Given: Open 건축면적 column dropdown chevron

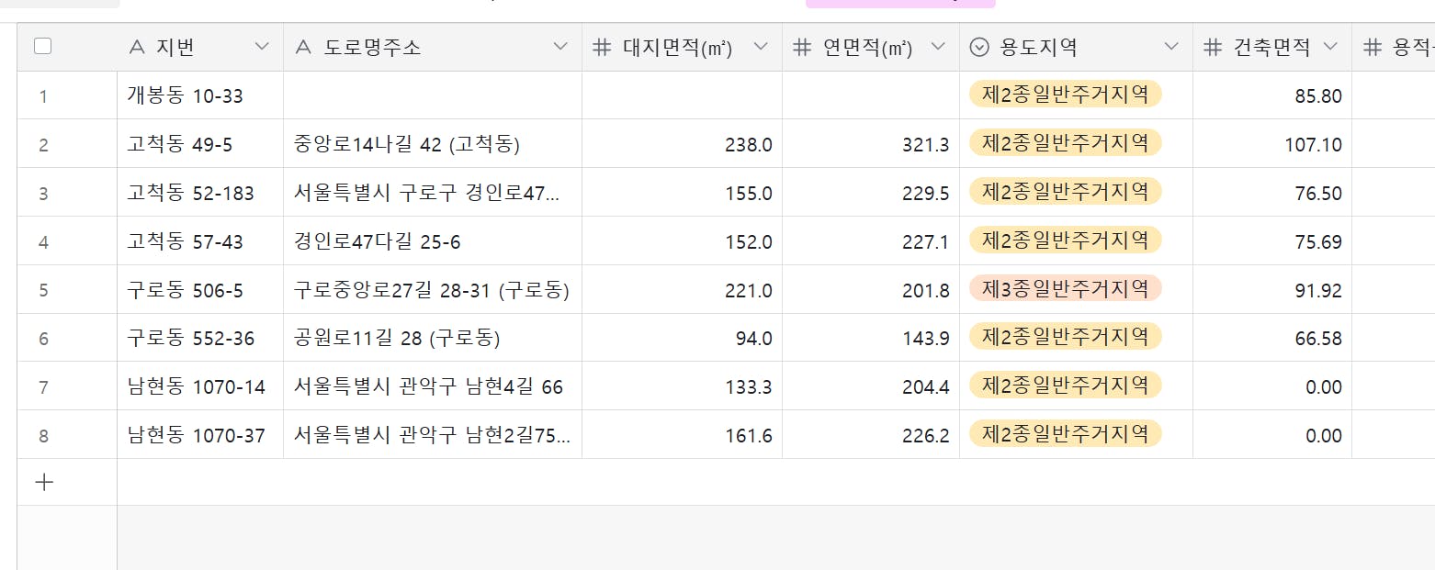Looking at the screenshot, I should coord(1330,48).
